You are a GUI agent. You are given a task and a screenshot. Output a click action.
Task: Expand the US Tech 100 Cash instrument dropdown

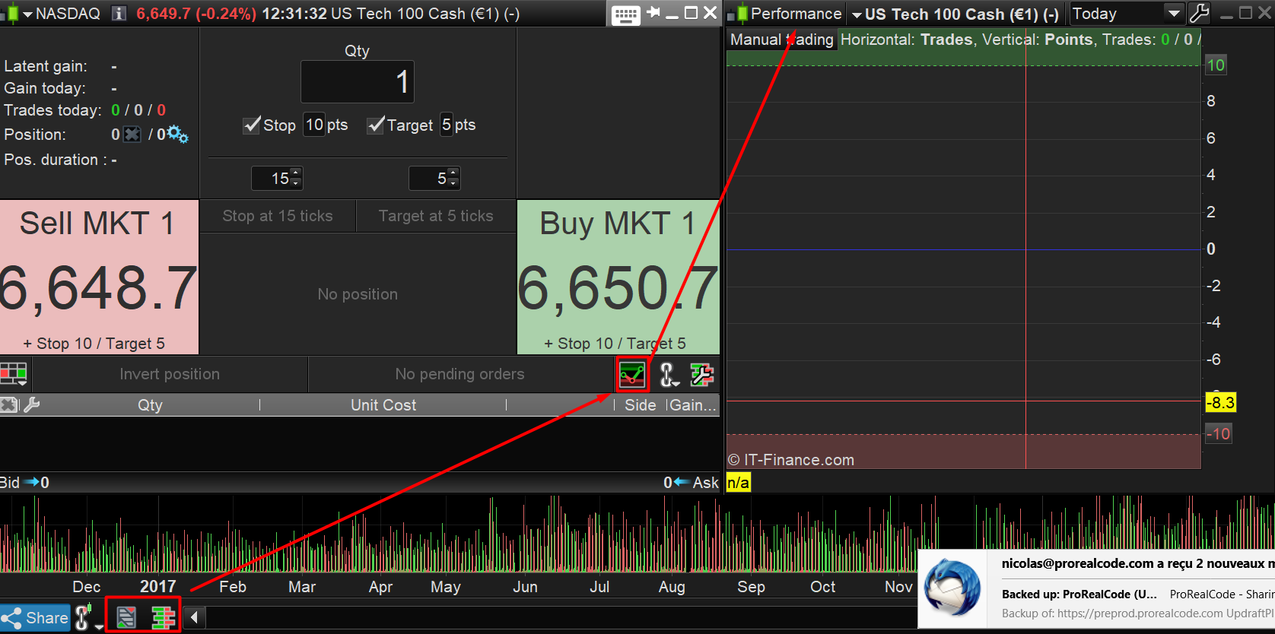pos(857,14)
